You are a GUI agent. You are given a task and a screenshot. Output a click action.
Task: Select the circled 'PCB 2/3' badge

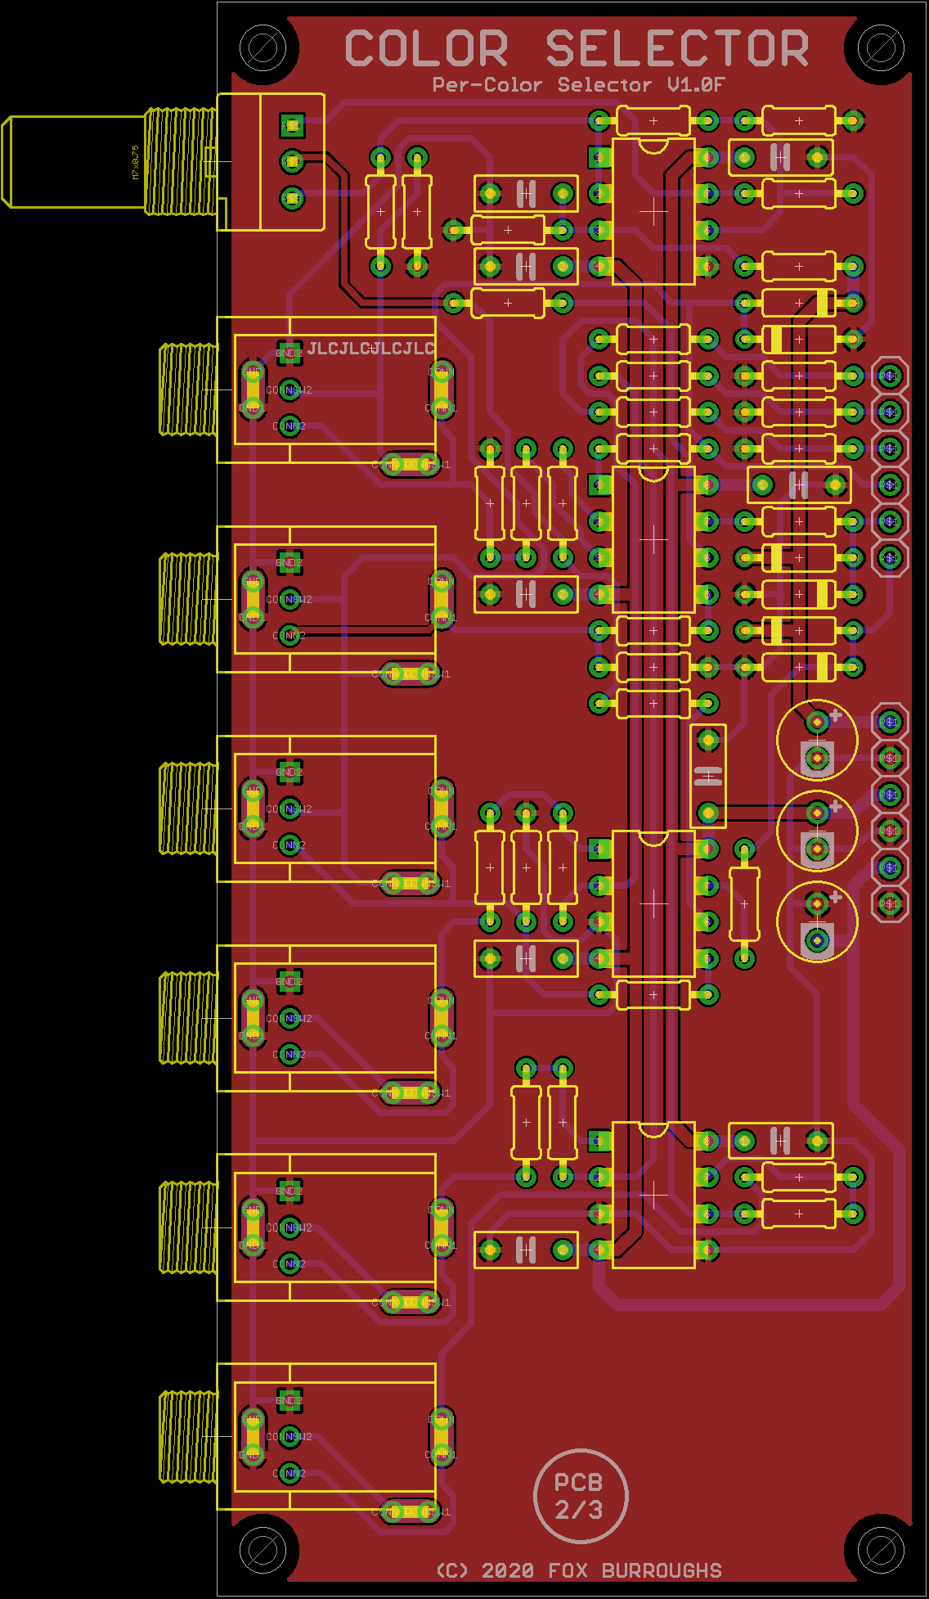click(x=581, y=1496)
